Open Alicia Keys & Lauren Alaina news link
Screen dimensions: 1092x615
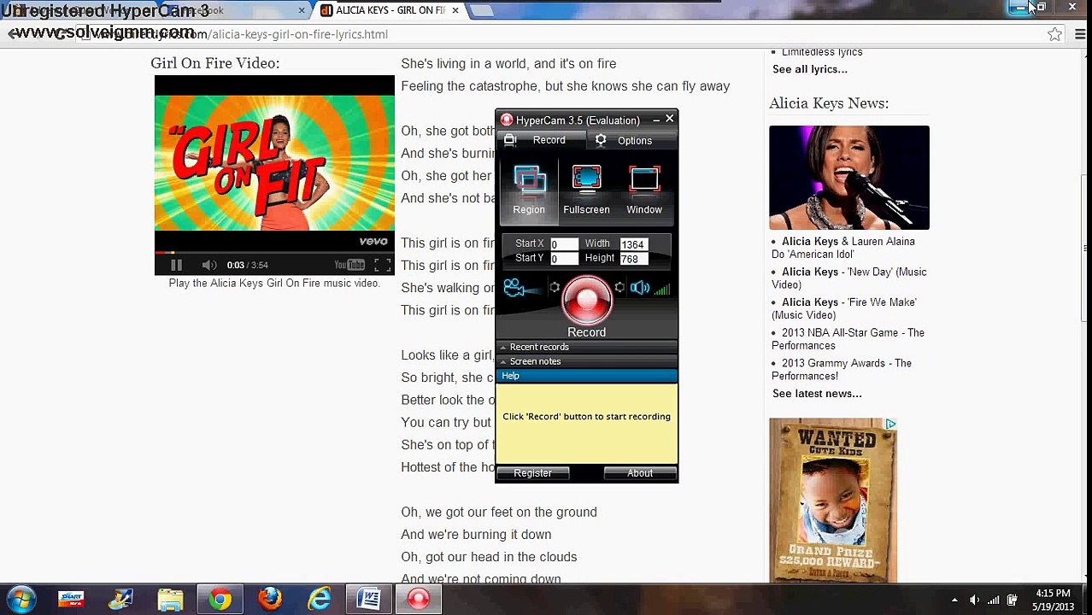coord(843,248)
